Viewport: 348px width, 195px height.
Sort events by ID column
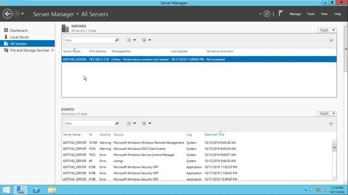(x=91, y=135)
